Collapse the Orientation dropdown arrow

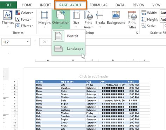(x=61, y=27)
